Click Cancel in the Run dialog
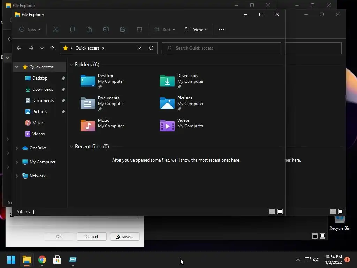The image size is (357, 268). click(x=92, y=237)
